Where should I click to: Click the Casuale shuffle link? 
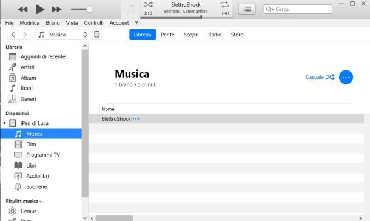coord(320,77)
